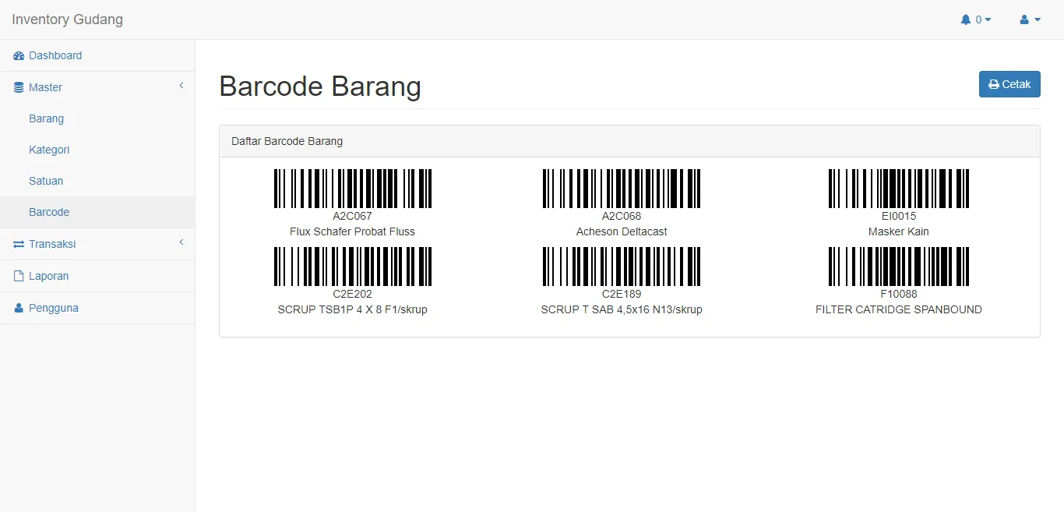
Task: Expand the Transaksi menu chevron
Action: 181,243
